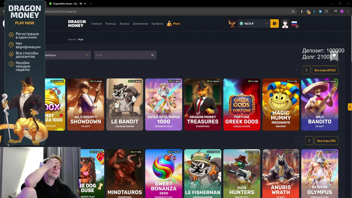Image resolution: width=352 pixels, height=198 pixels.
Task: Go to Главная in top navigation
Action: (97, 24)
